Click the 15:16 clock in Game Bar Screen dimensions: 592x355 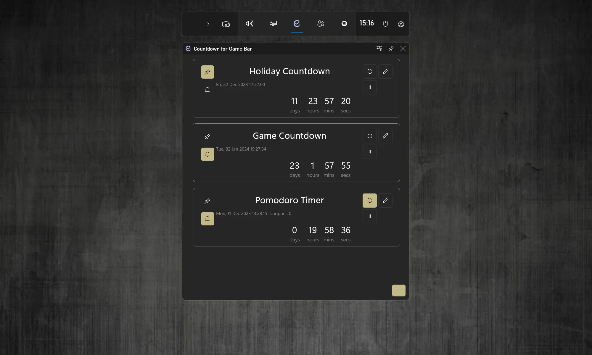tap(366, 23)
